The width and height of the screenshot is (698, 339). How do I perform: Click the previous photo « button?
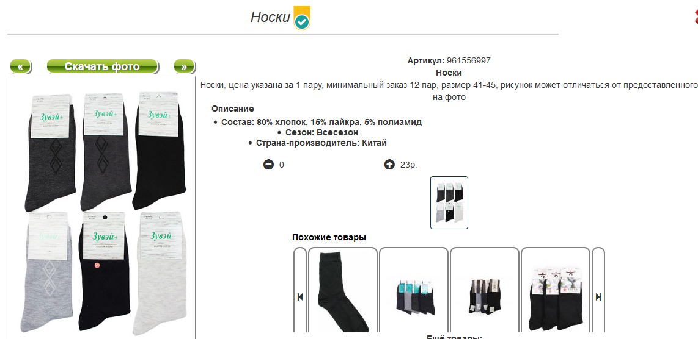(x=21, y=66)
